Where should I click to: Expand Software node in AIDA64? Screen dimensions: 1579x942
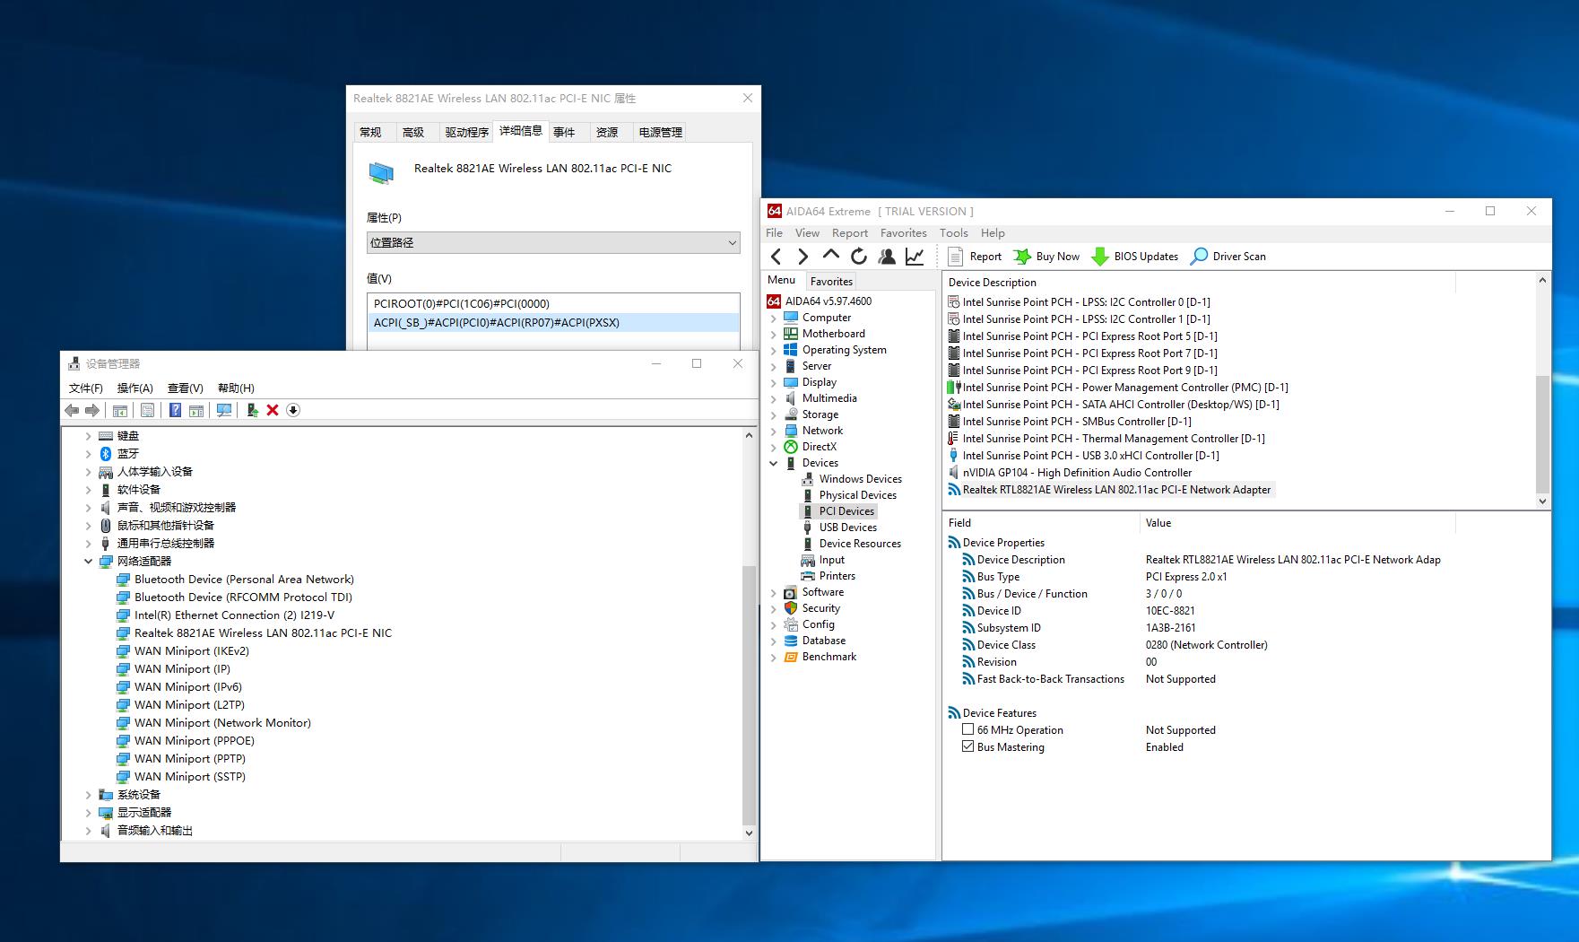coord(774,592)
